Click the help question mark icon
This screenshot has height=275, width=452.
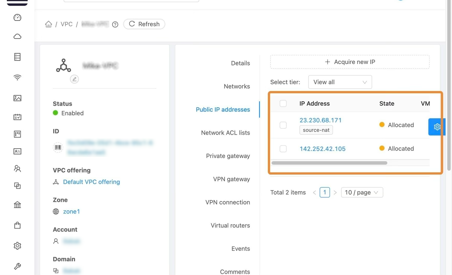coord(115,24)
